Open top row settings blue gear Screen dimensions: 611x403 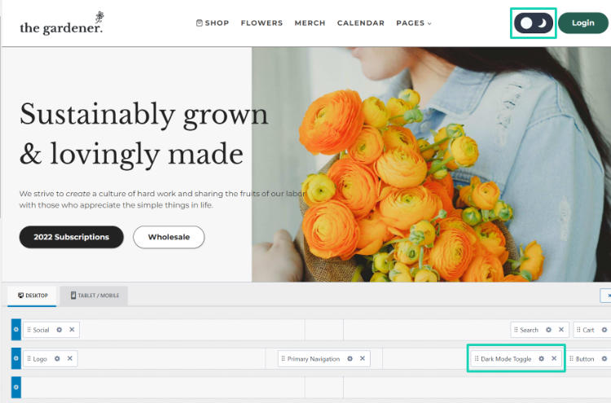(15, 330)
